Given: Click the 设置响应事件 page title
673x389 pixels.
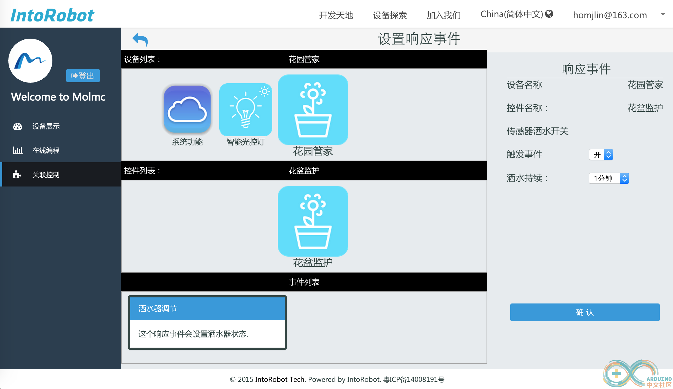Looking at the screenshot, I should tap(419, 39).
